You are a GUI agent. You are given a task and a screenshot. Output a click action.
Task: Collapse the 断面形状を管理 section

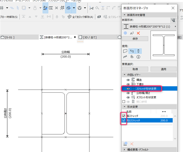[x=124, y=15]
